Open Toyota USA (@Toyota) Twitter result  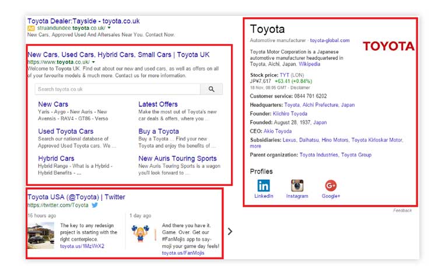(x=76, y=197)
